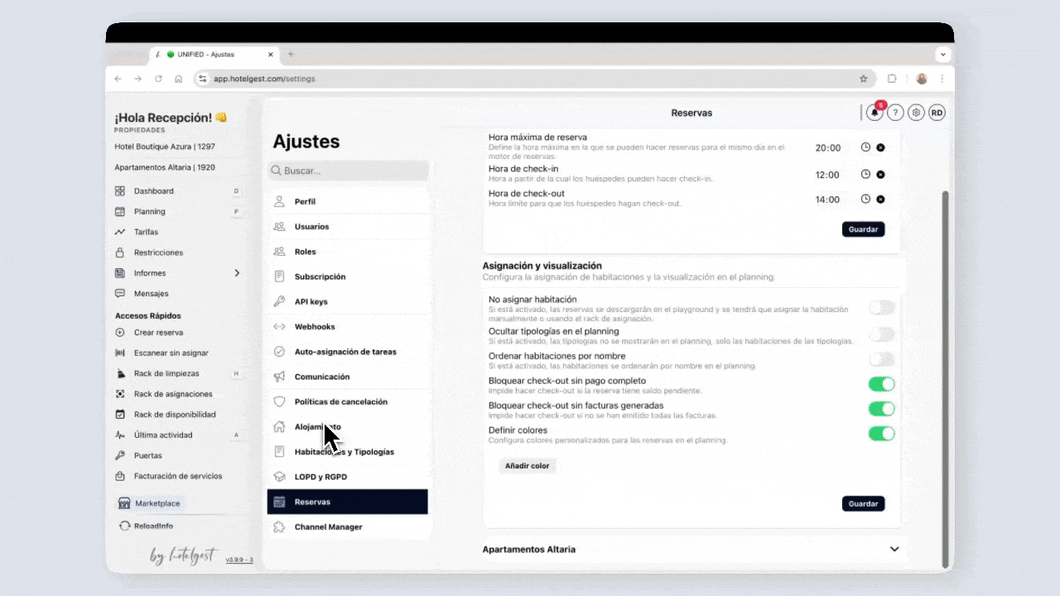The image size is (1060, 596).
Task: Open settings gear icon in header
Action: tap(916, 113)
